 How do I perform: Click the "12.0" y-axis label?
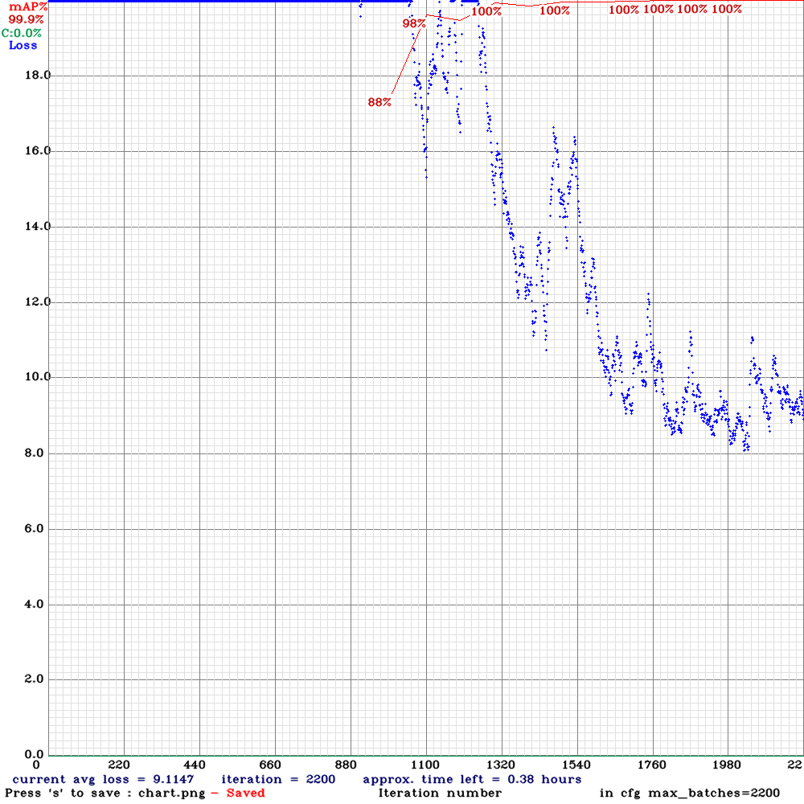tap(38, 301)
